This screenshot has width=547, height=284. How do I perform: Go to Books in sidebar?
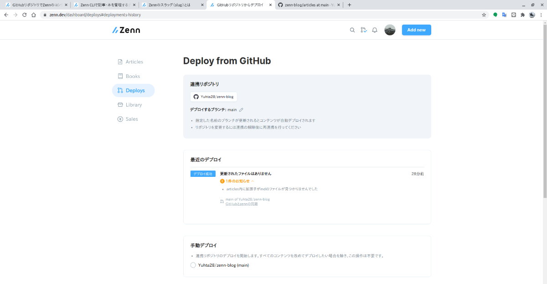(x=129, y=76)
